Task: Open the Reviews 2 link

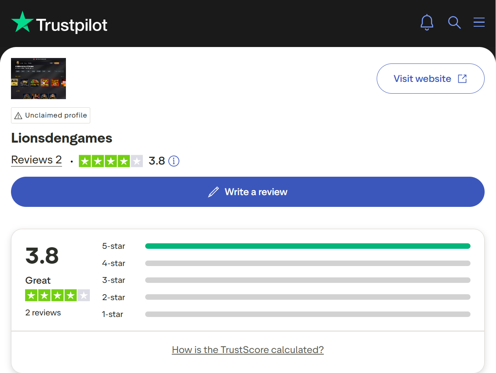Action: (36, 160)
